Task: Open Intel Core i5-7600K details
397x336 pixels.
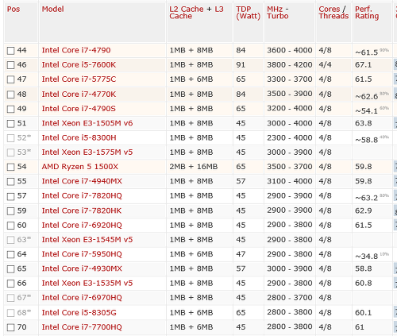Action: [79, 65]
